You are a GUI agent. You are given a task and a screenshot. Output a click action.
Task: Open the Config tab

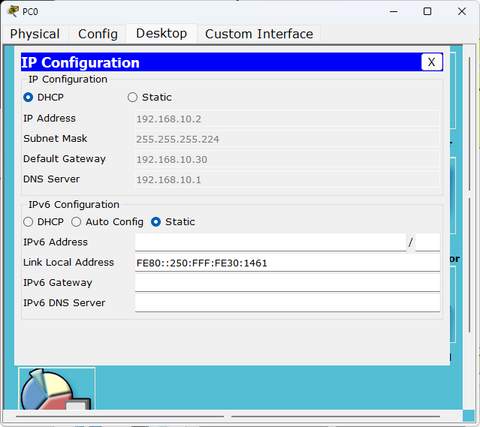[x=98, y=34]
